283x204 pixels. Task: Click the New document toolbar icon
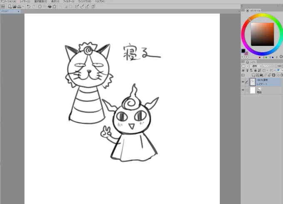click(x=10, y=7)
